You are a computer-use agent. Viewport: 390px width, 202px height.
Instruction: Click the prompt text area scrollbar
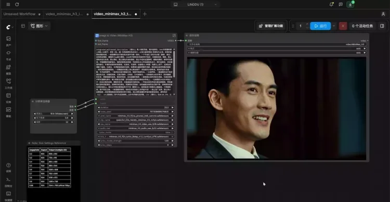pyautogui.click(x=174, y=64)
